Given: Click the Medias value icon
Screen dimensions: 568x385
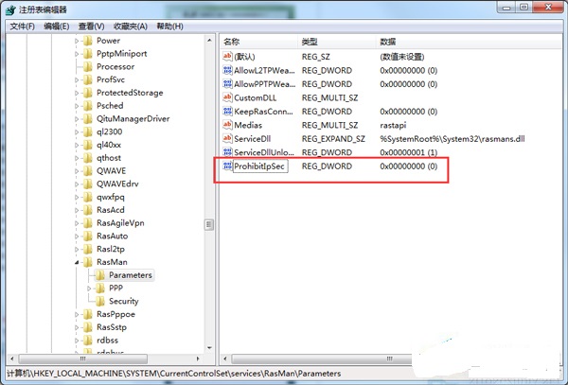Looking at the screenshot, I should point(227,125).
